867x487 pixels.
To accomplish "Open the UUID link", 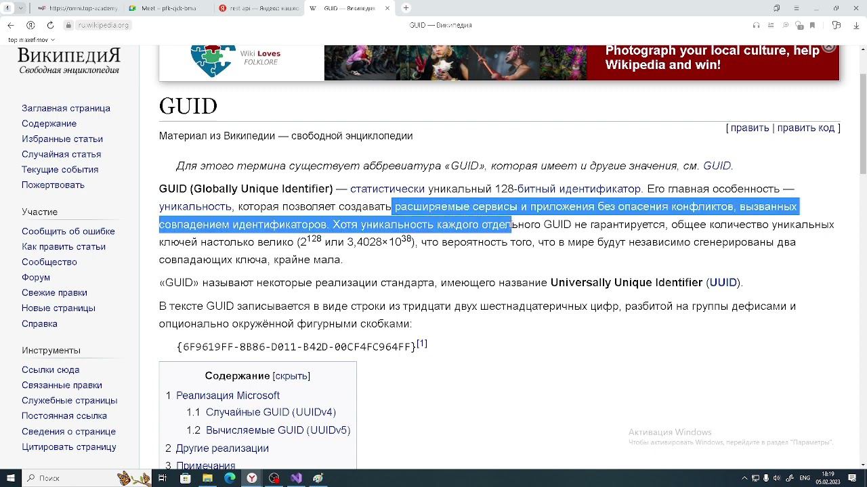I will pyautogui.click(x=723, y=283).
